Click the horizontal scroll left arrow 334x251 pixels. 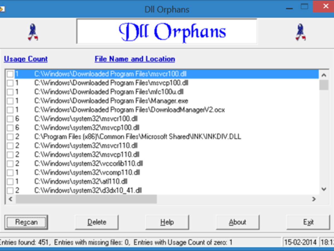pyautogui.click(x=11, y=199)
